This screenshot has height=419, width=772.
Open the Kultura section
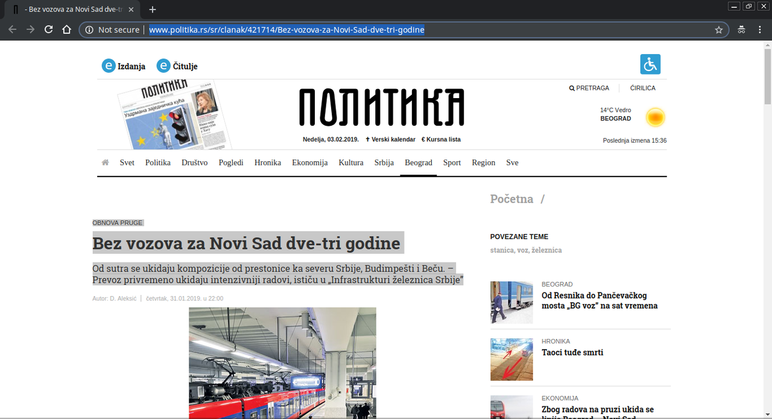click(x=351, y=163)
